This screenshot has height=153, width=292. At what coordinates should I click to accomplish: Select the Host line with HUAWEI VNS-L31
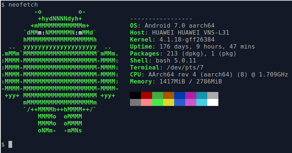[180, 32]
